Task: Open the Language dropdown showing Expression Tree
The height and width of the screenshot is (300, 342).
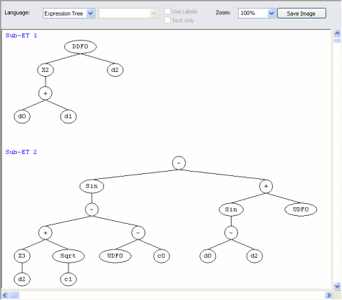Action: point(69,14)
